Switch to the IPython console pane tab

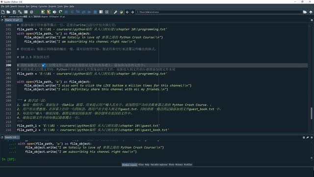[x=130, y=165]
